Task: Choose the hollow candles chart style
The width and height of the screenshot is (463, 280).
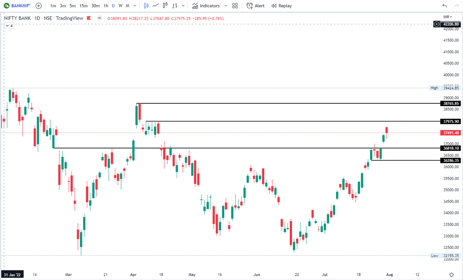Action: (x=165, y=6)
